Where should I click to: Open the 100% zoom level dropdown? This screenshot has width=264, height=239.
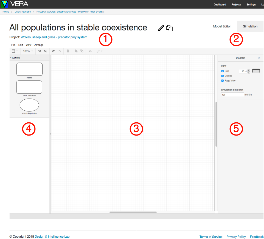coord(28,51)
